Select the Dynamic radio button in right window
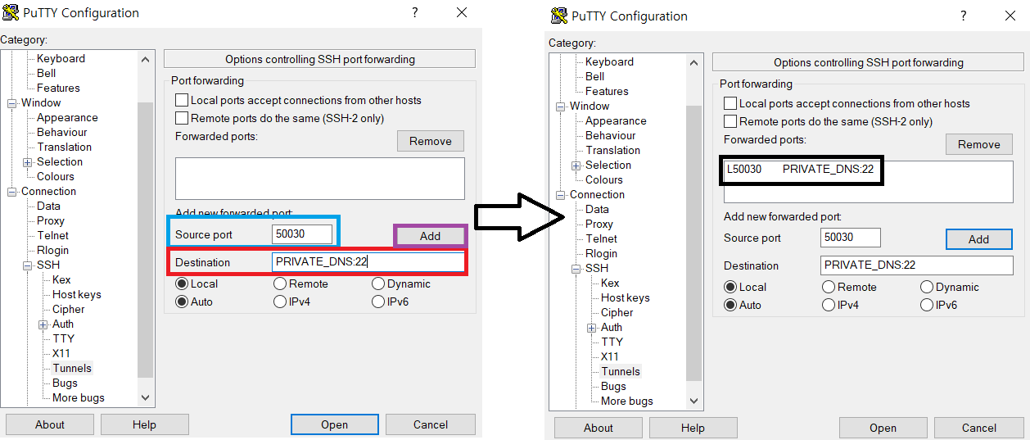This screenshot has width=1030, height=440. click(x=927, y=287)
